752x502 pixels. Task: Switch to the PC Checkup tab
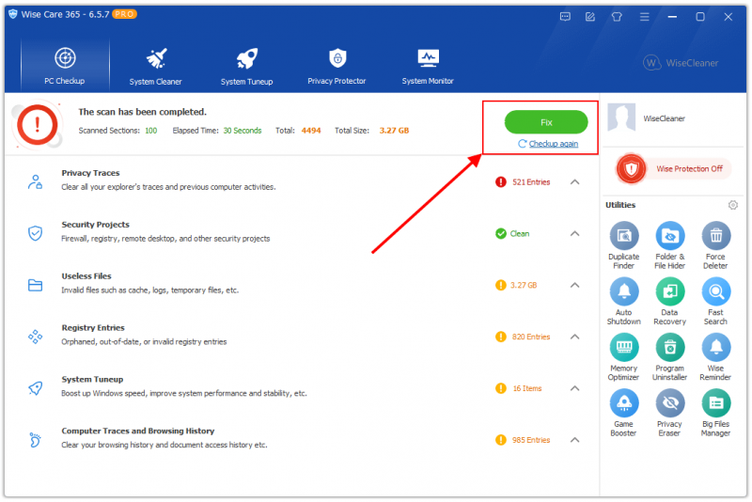(x=65, y=66)
